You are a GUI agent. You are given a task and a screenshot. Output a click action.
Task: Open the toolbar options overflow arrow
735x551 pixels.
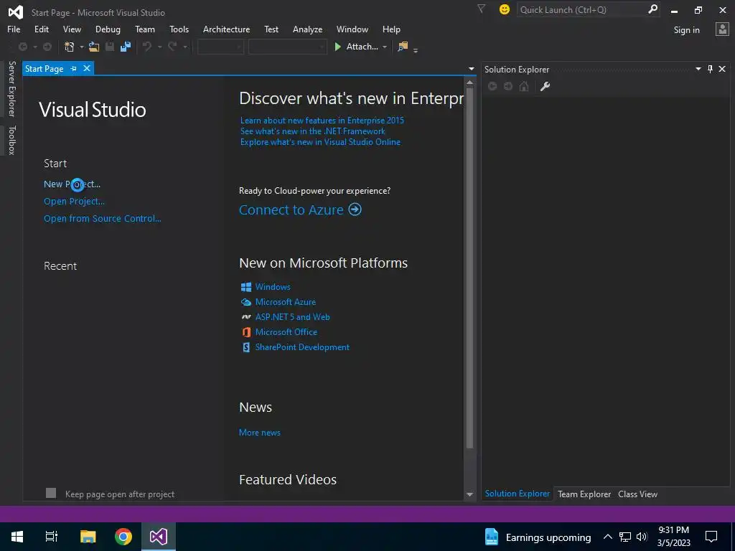(x=416, y=50)
